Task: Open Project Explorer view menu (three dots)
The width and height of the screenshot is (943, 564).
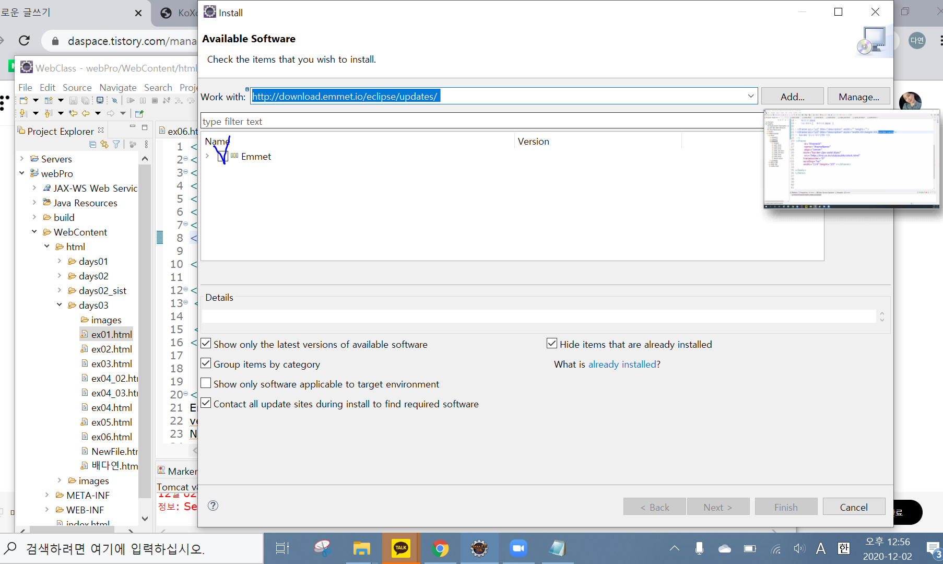Action: [146, 145]
